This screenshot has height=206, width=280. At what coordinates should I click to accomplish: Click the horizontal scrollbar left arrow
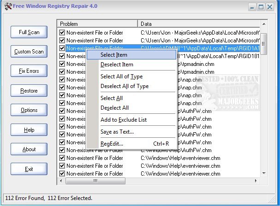pos(61,181)
